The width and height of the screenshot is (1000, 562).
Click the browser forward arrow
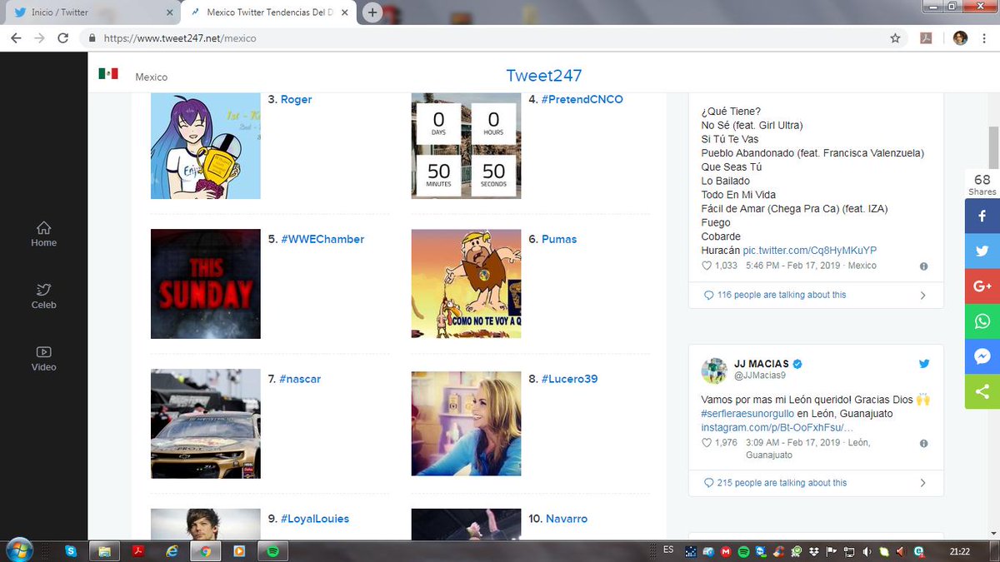tap(39, 38)
